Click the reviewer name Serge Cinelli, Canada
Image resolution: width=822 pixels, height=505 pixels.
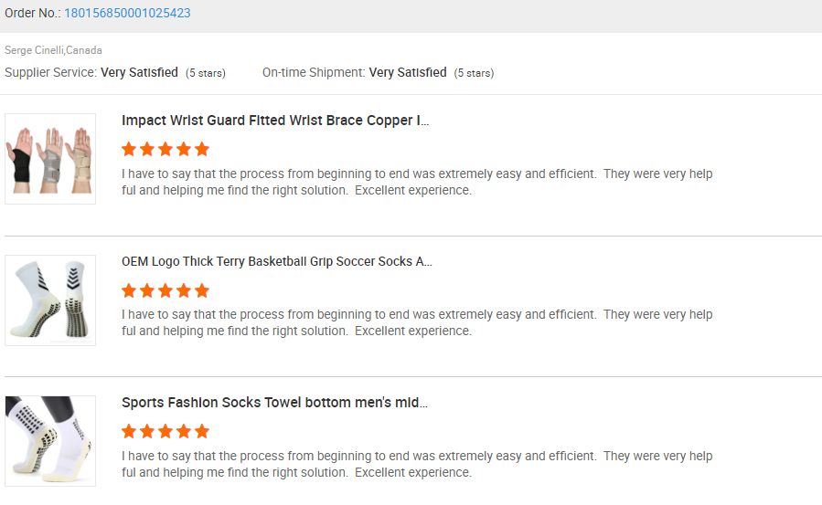pos(53,50)
